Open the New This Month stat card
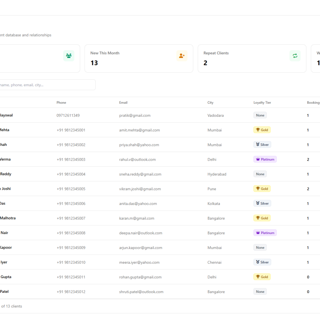 (x=139, y=59)
